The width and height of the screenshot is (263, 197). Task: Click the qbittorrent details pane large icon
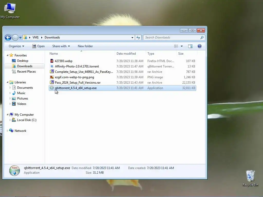click(14, 171)
